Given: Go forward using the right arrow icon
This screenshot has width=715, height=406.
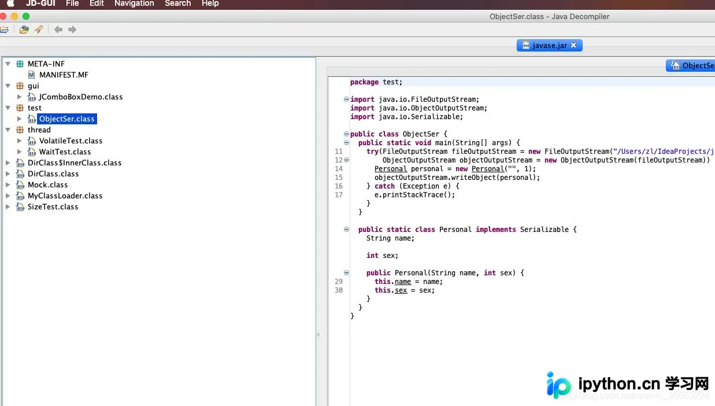Looking at the screenshot, I should tap(72, 29).
